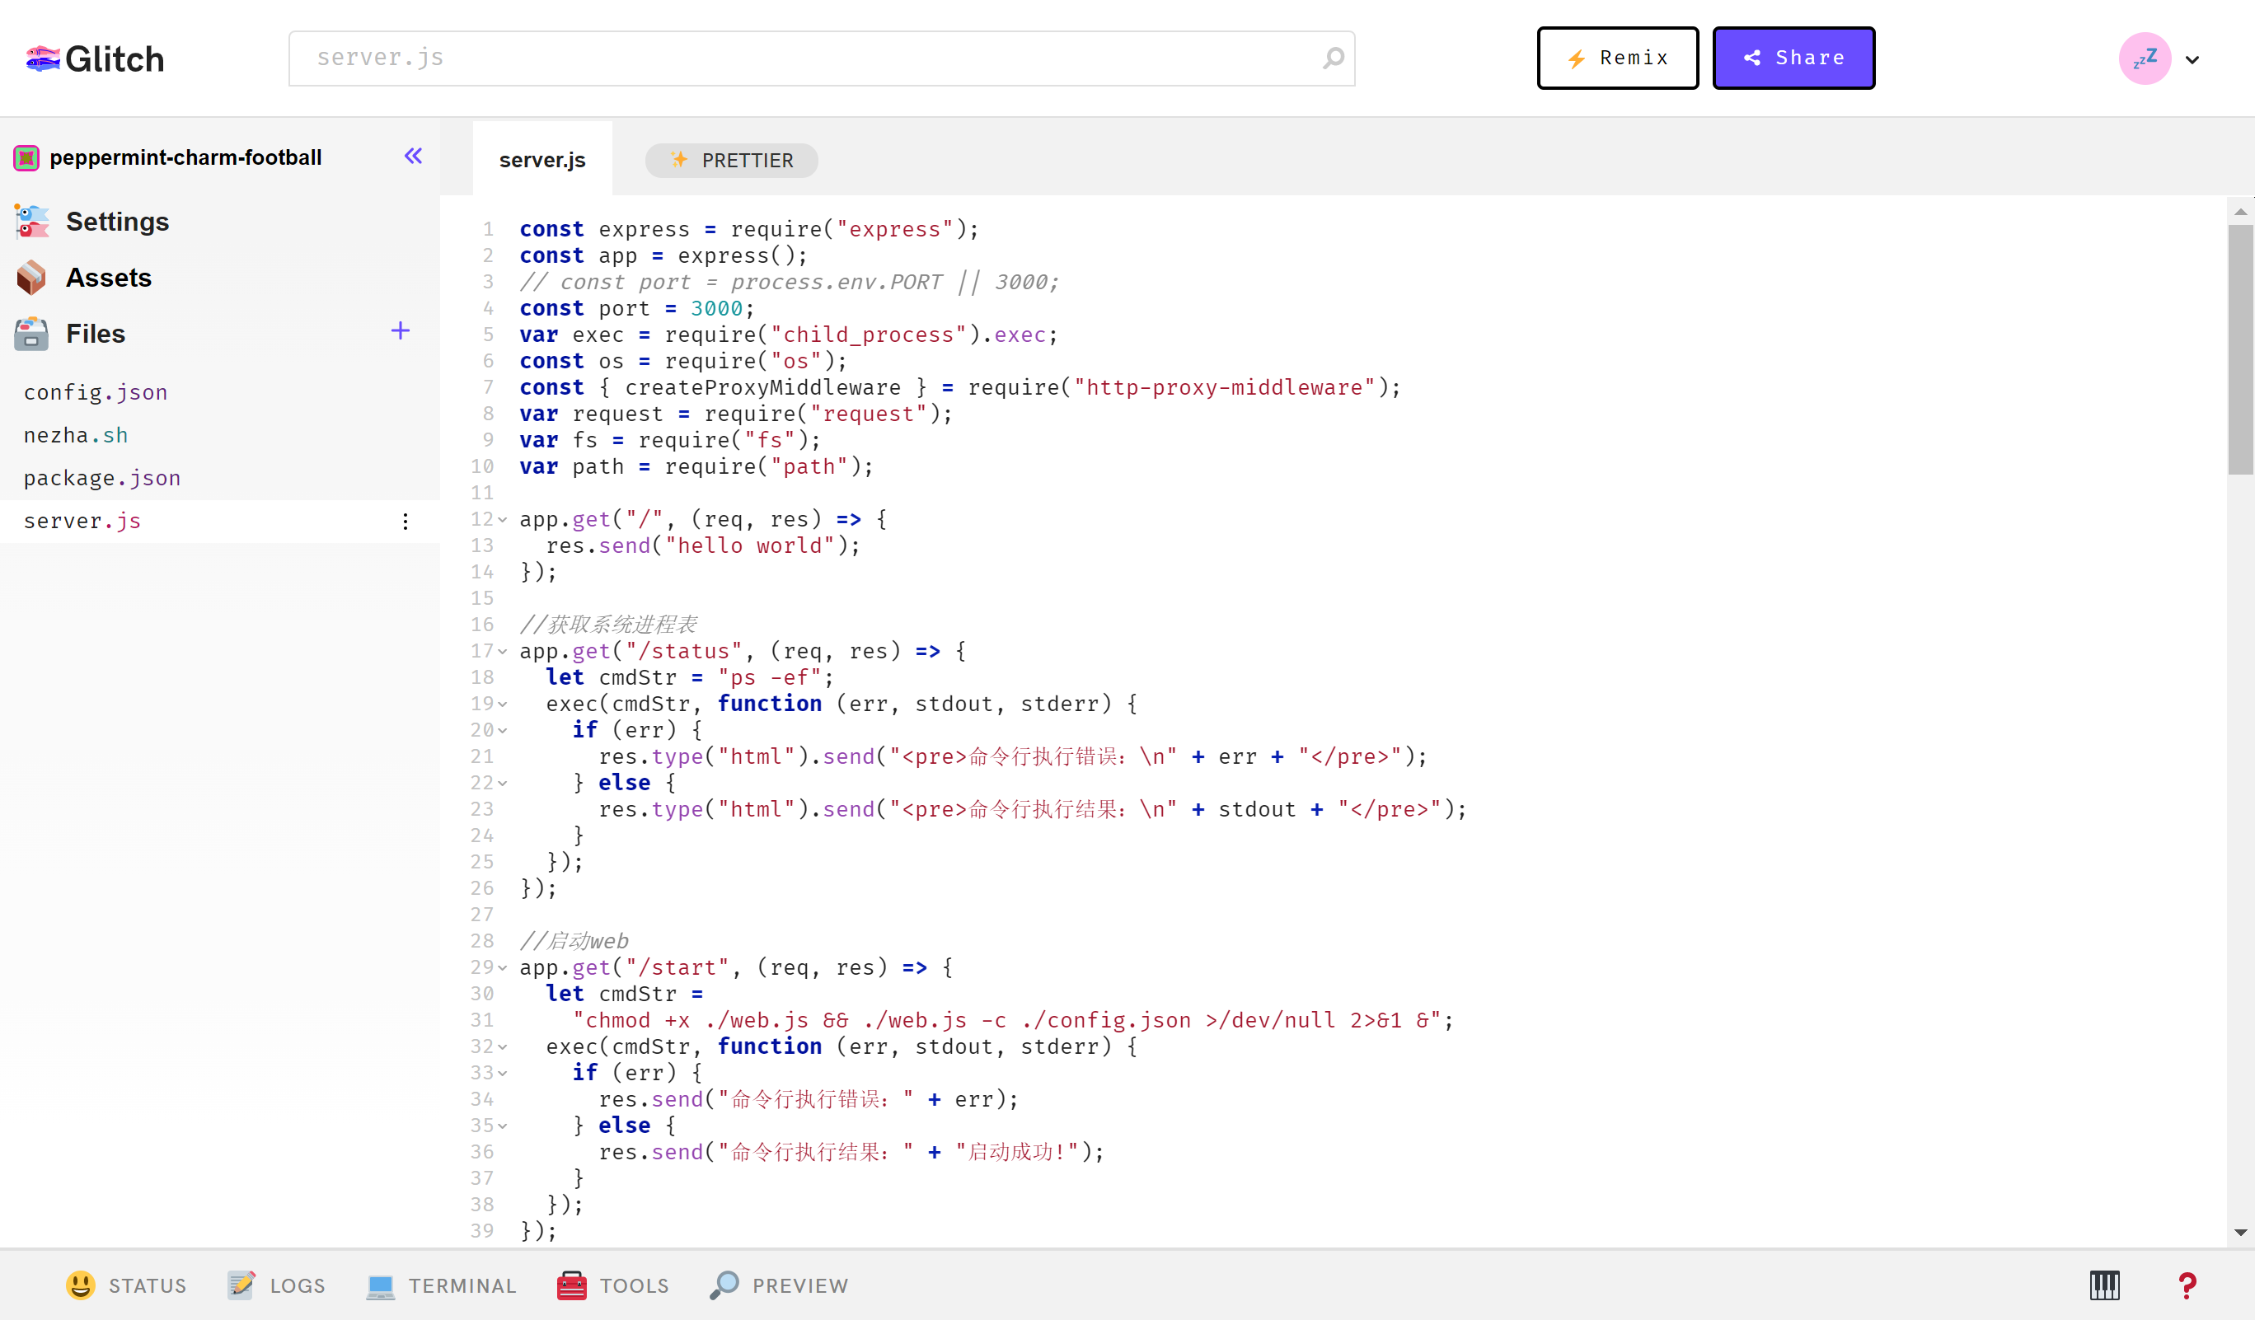Click the Share button
Image resolution: width=2255 pixels, height=1320 pixels.
coord(1793,59)
